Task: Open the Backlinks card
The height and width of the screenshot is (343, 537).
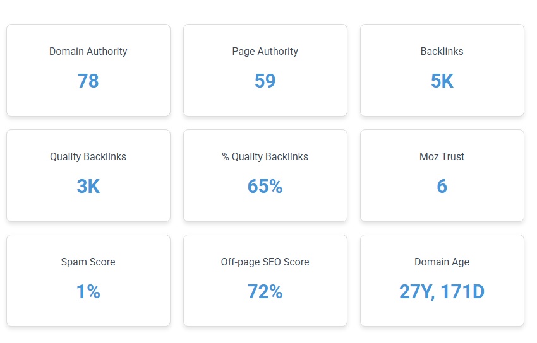Action: pyautogui.click(x=442, y=70)
